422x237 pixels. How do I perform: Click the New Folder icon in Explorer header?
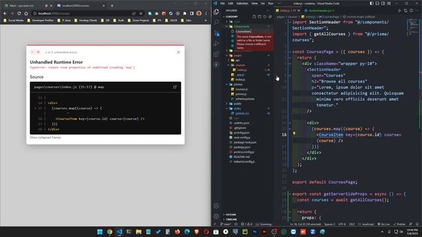tap(259, 16)
